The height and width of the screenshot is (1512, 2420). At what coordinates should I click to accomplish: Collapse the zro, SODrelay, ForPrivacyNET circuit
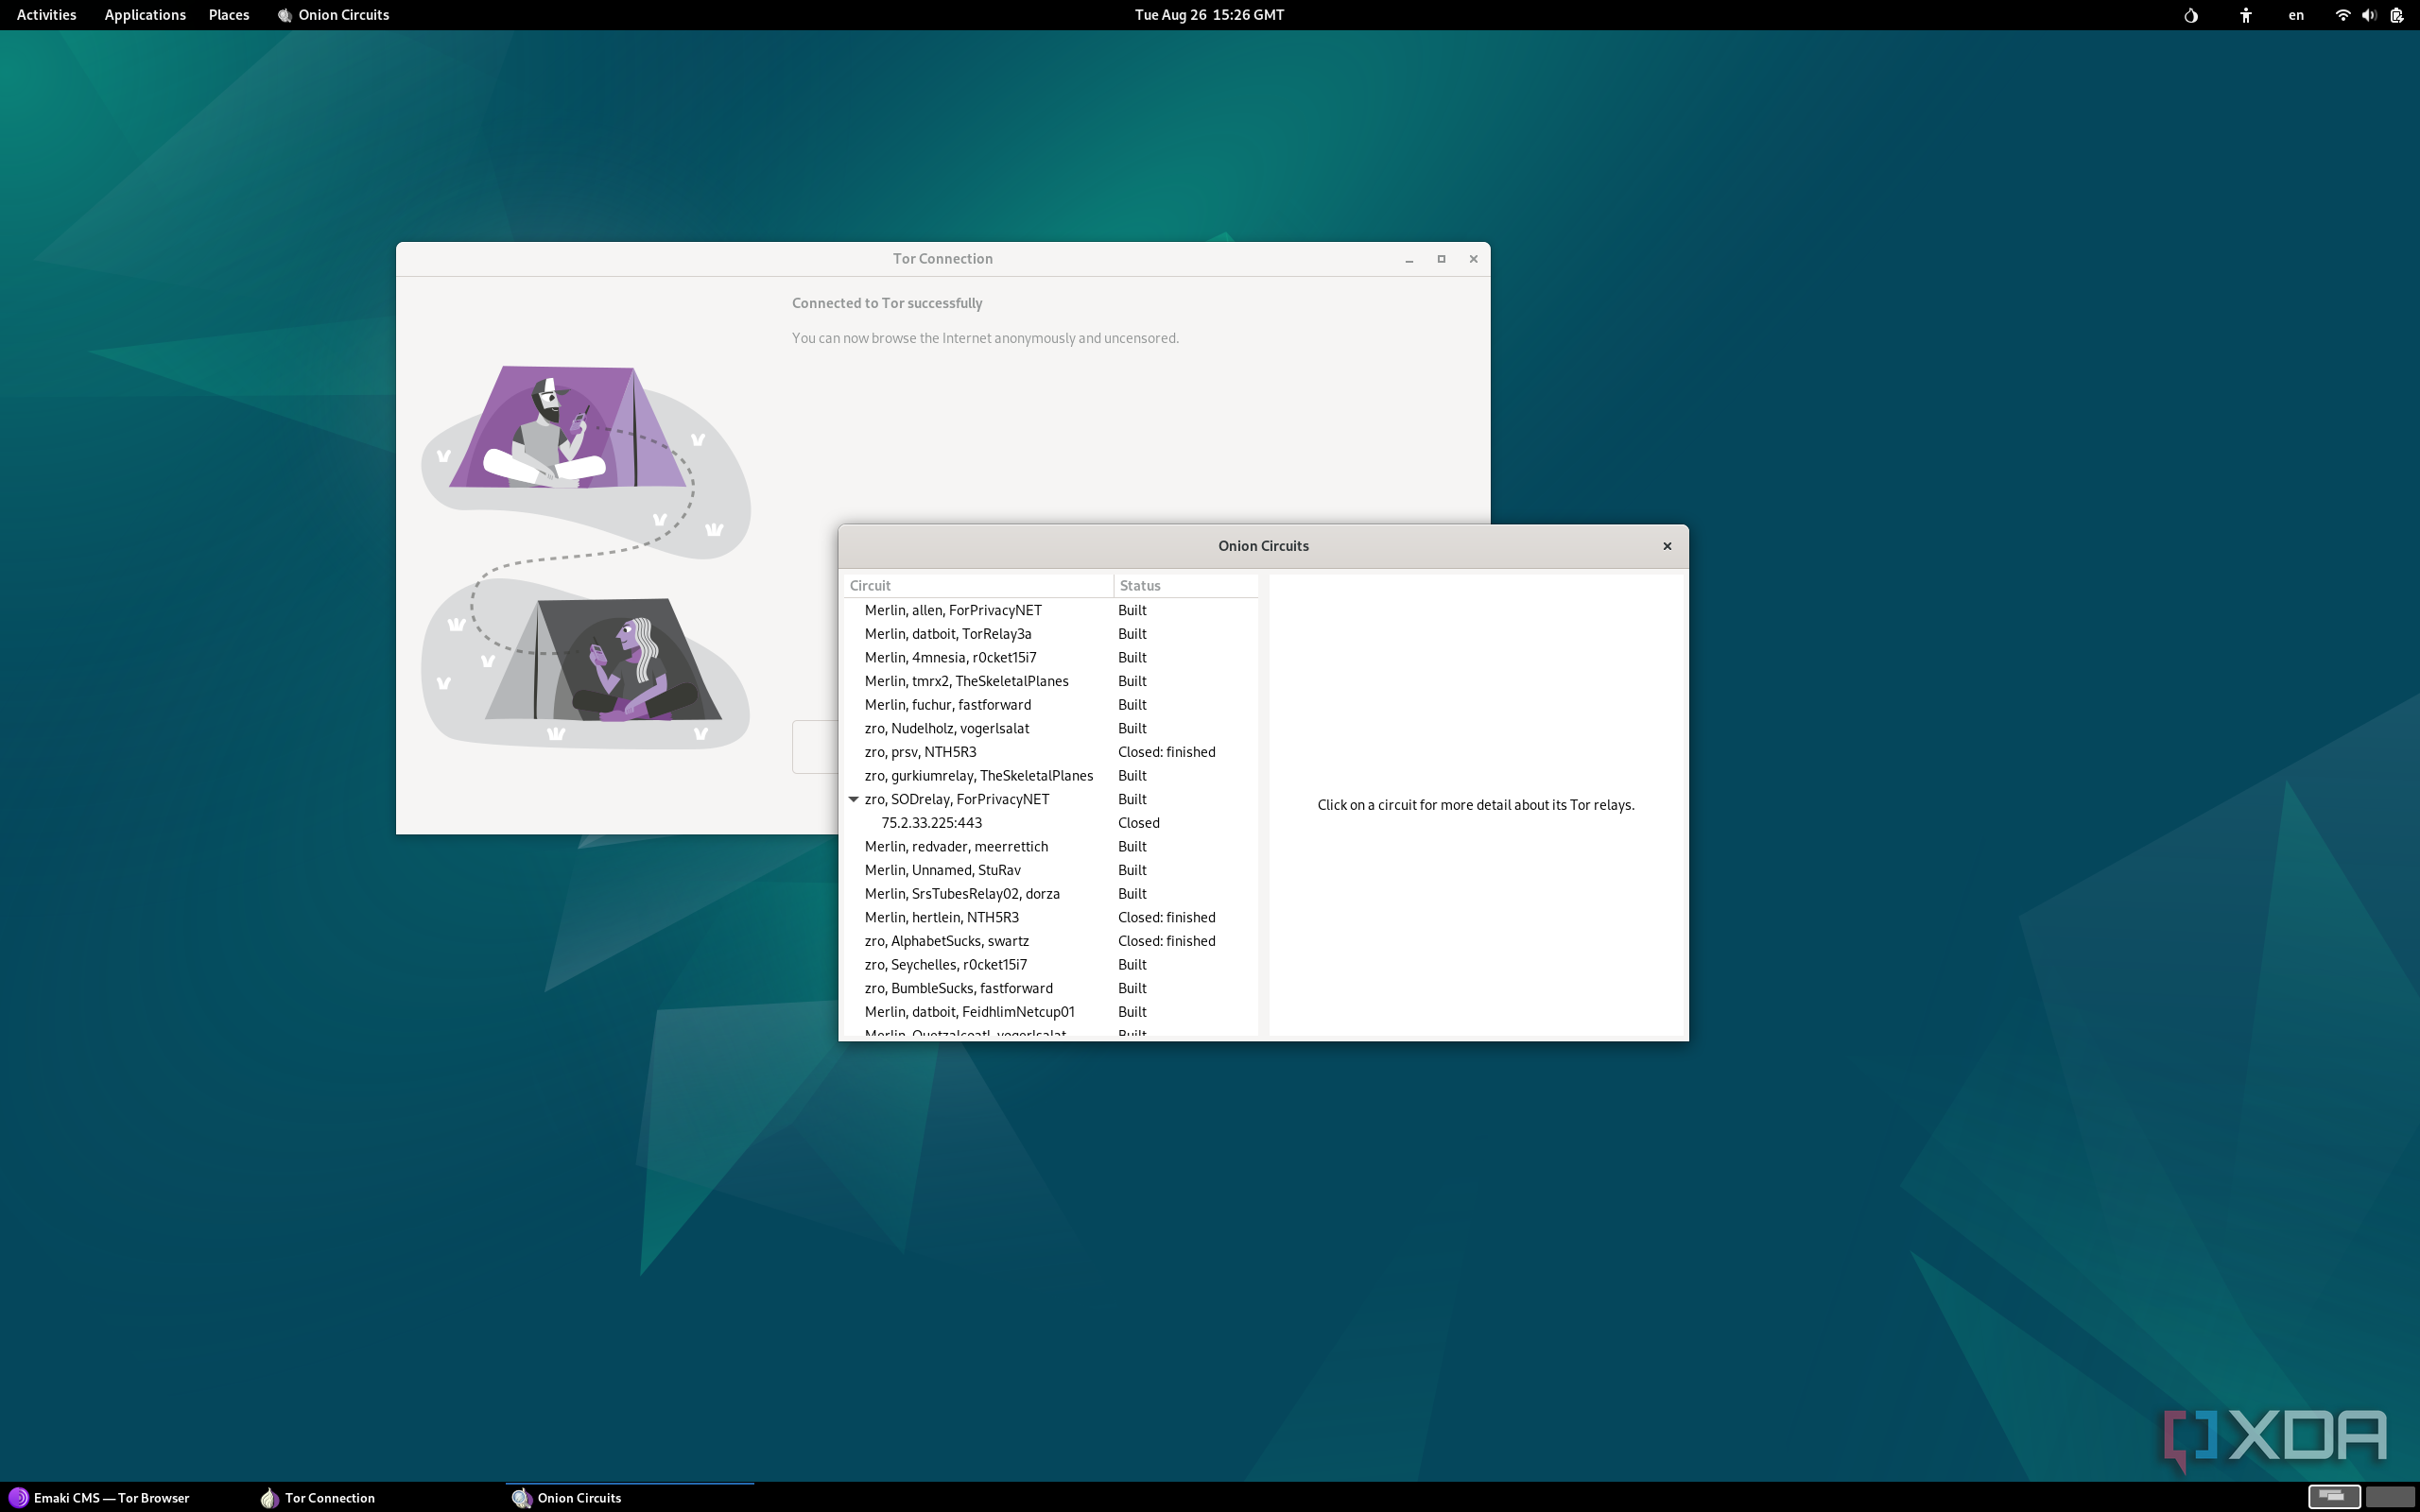coord(853,799)
